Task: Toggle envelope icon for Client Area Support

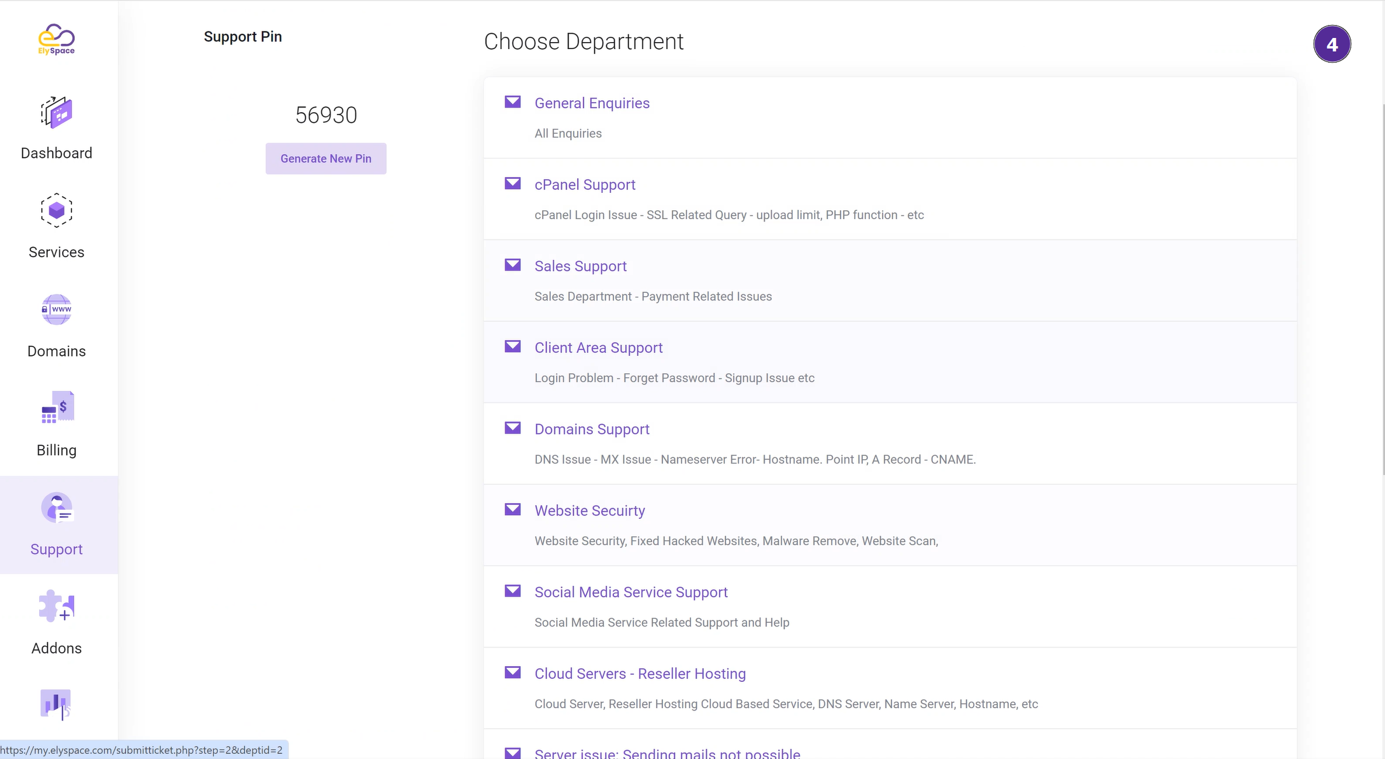Action: click(x=513, y=347)
